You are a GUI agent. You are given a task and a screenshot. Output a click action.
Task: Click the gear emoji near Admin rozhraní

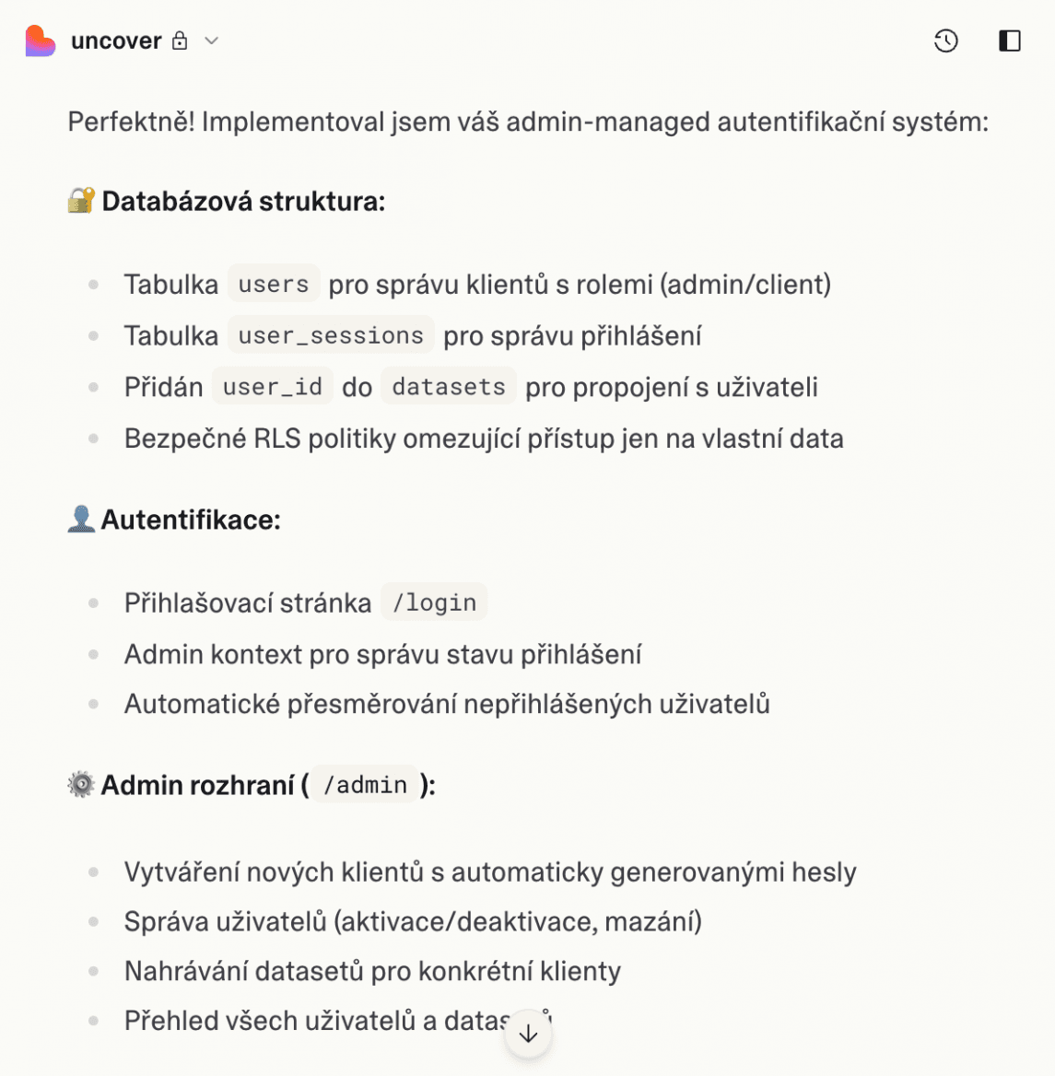[x=79, y=784]
